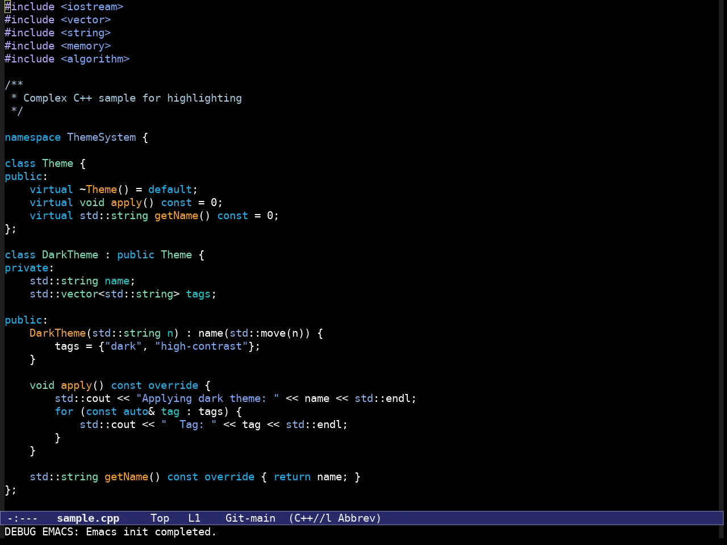The image size is (727, 545).
Task: Click 'DarkTheme' in class DarkTheme declaration
Action: tap(70, 255)
